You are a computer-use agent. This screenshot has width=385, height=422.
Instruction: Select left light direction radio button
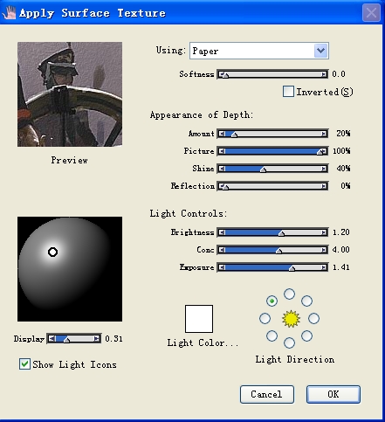[265, 318]
